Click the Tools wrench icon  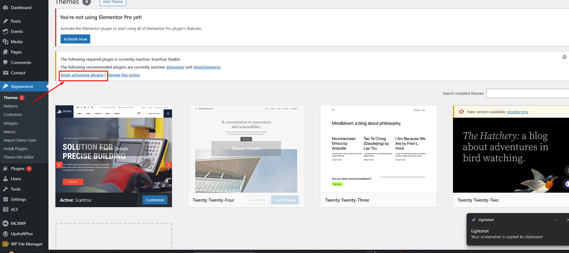point(5,189)
